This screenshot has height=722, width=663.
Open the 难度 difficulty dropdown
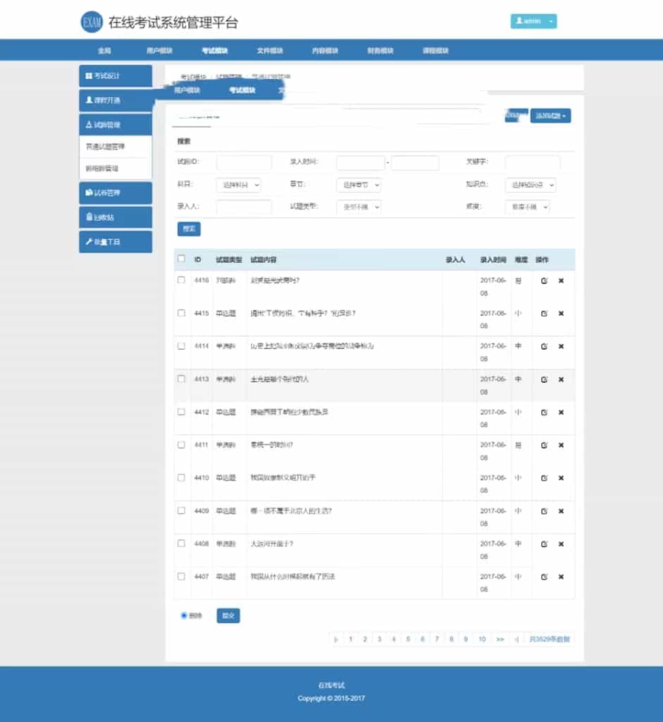[x=527, y=207]
